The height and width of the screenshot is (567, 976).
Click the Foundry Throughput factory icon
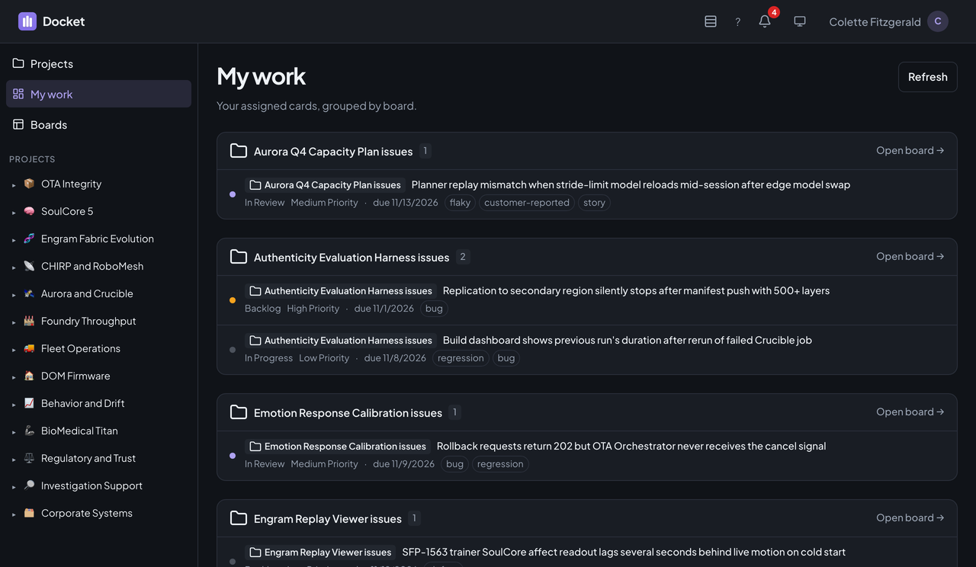coord(29,321)
